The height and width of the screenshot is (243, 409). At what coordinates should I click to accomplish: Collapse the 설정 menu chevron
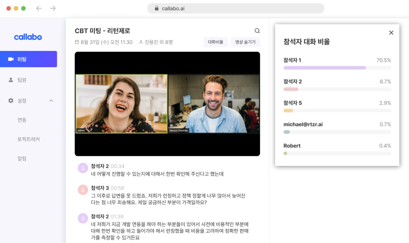[51, 101]
